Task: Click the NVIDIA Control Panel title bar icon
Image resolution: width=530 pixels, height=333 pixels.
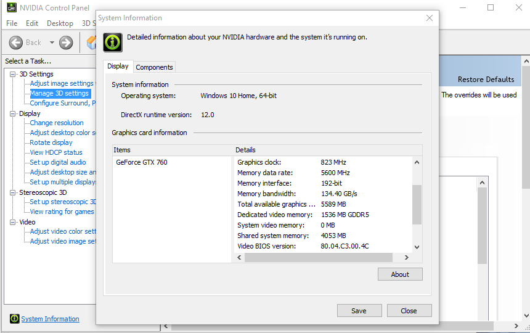Action: click(x=12, y=7)
